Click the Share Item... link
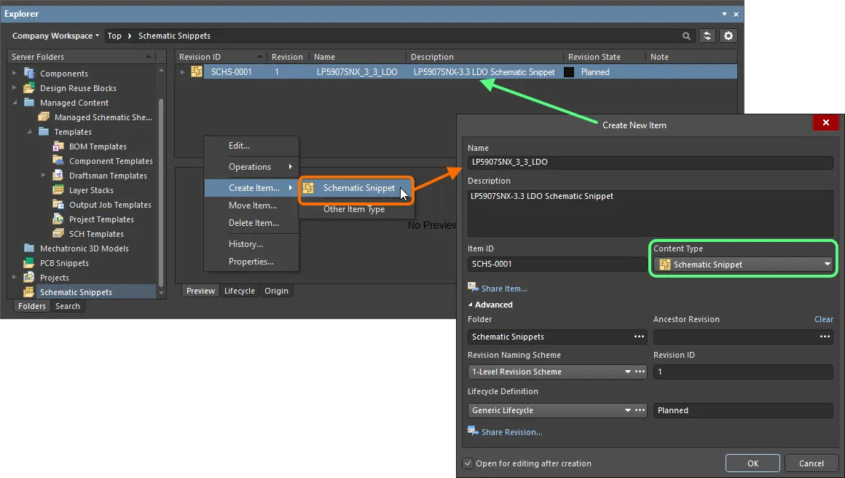Screen dimensions: 845x478 point(504,289)
